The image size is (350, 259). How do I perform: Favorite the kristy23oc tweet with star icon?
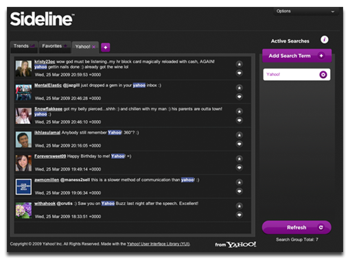point(240,64)
